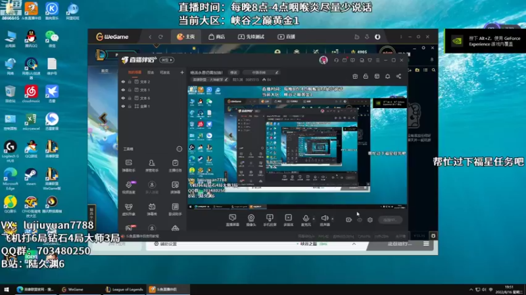Image resolution: width=526 pixels, height=295 pixels.
Task: Click the 横屏 mode switch pill
Action: [x=167, y=60]
